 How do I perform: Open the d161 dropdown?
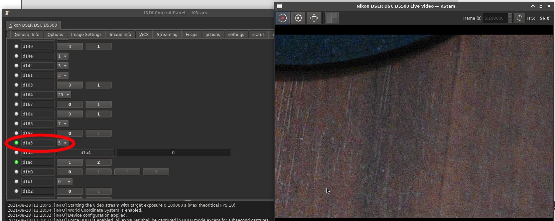click(x=62, y=75)
